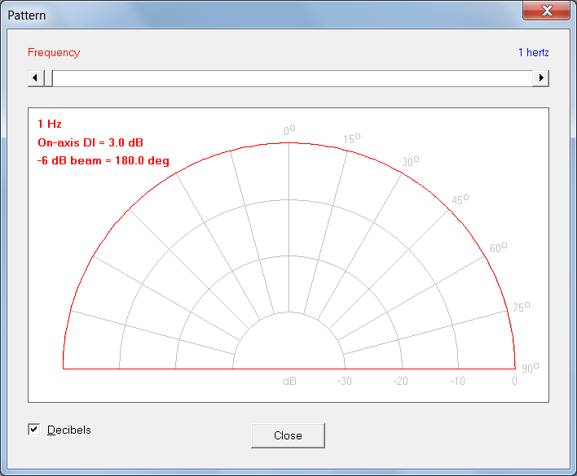
Task: Click the frequency slider thumb
Action: [x=48, y=78]
